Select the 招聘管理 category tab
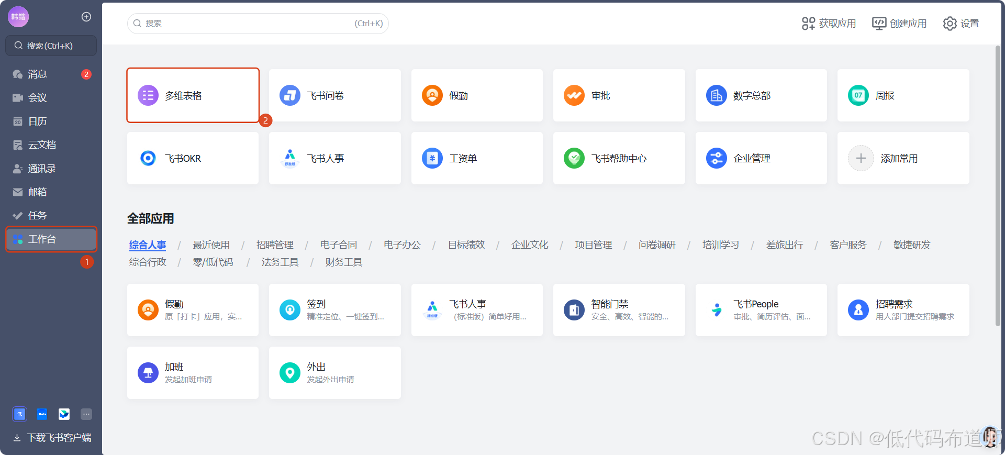The image size is (1005, 455). coord(275,245)
